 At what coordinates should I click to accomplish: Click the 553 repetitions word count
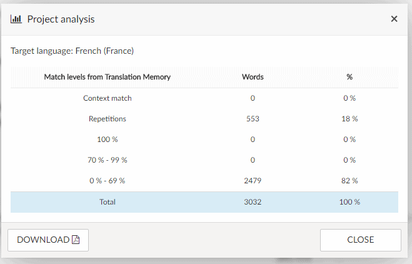253,119
